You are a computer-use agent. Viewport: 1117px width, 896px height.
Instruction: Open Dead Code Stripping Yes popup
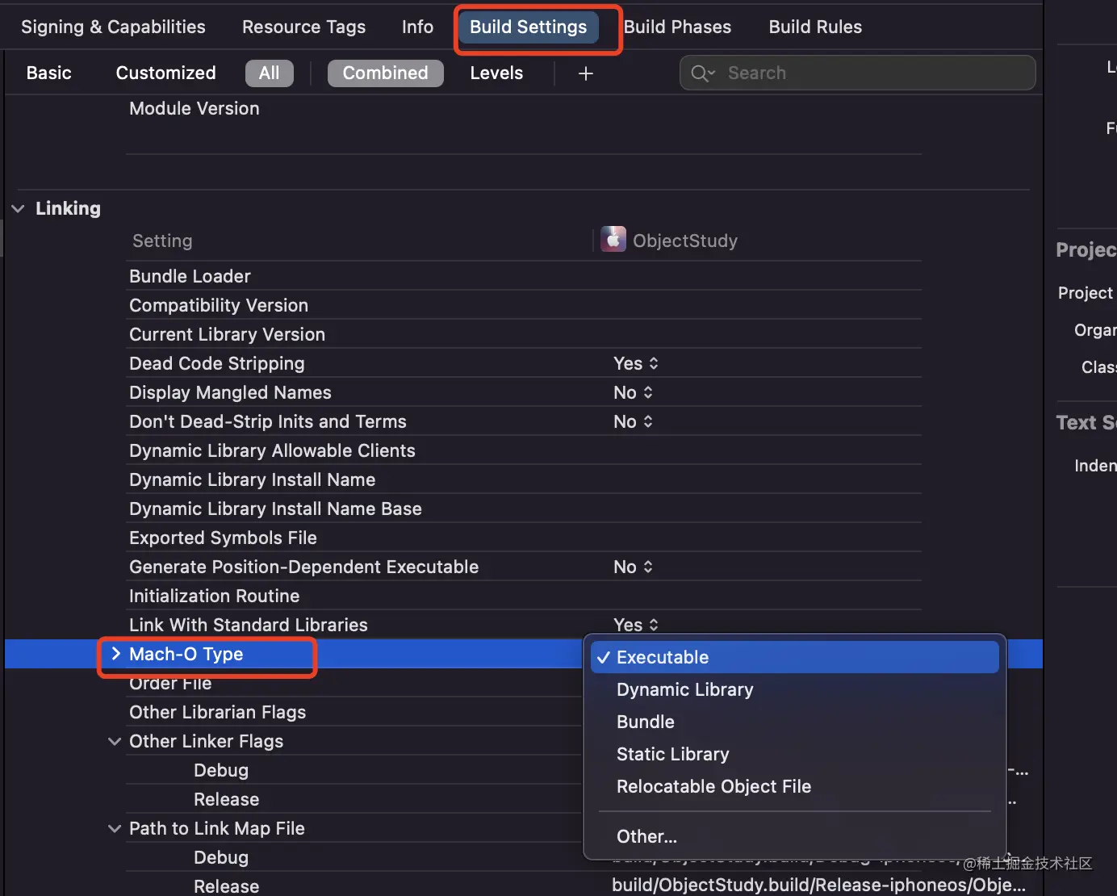(636, 363)
